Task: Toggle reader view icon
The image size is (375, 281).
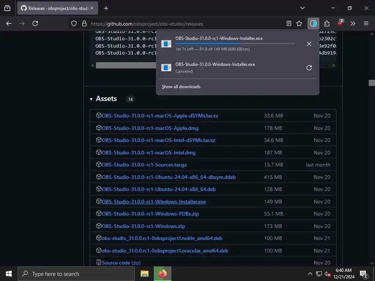Action: click(289, 23)
